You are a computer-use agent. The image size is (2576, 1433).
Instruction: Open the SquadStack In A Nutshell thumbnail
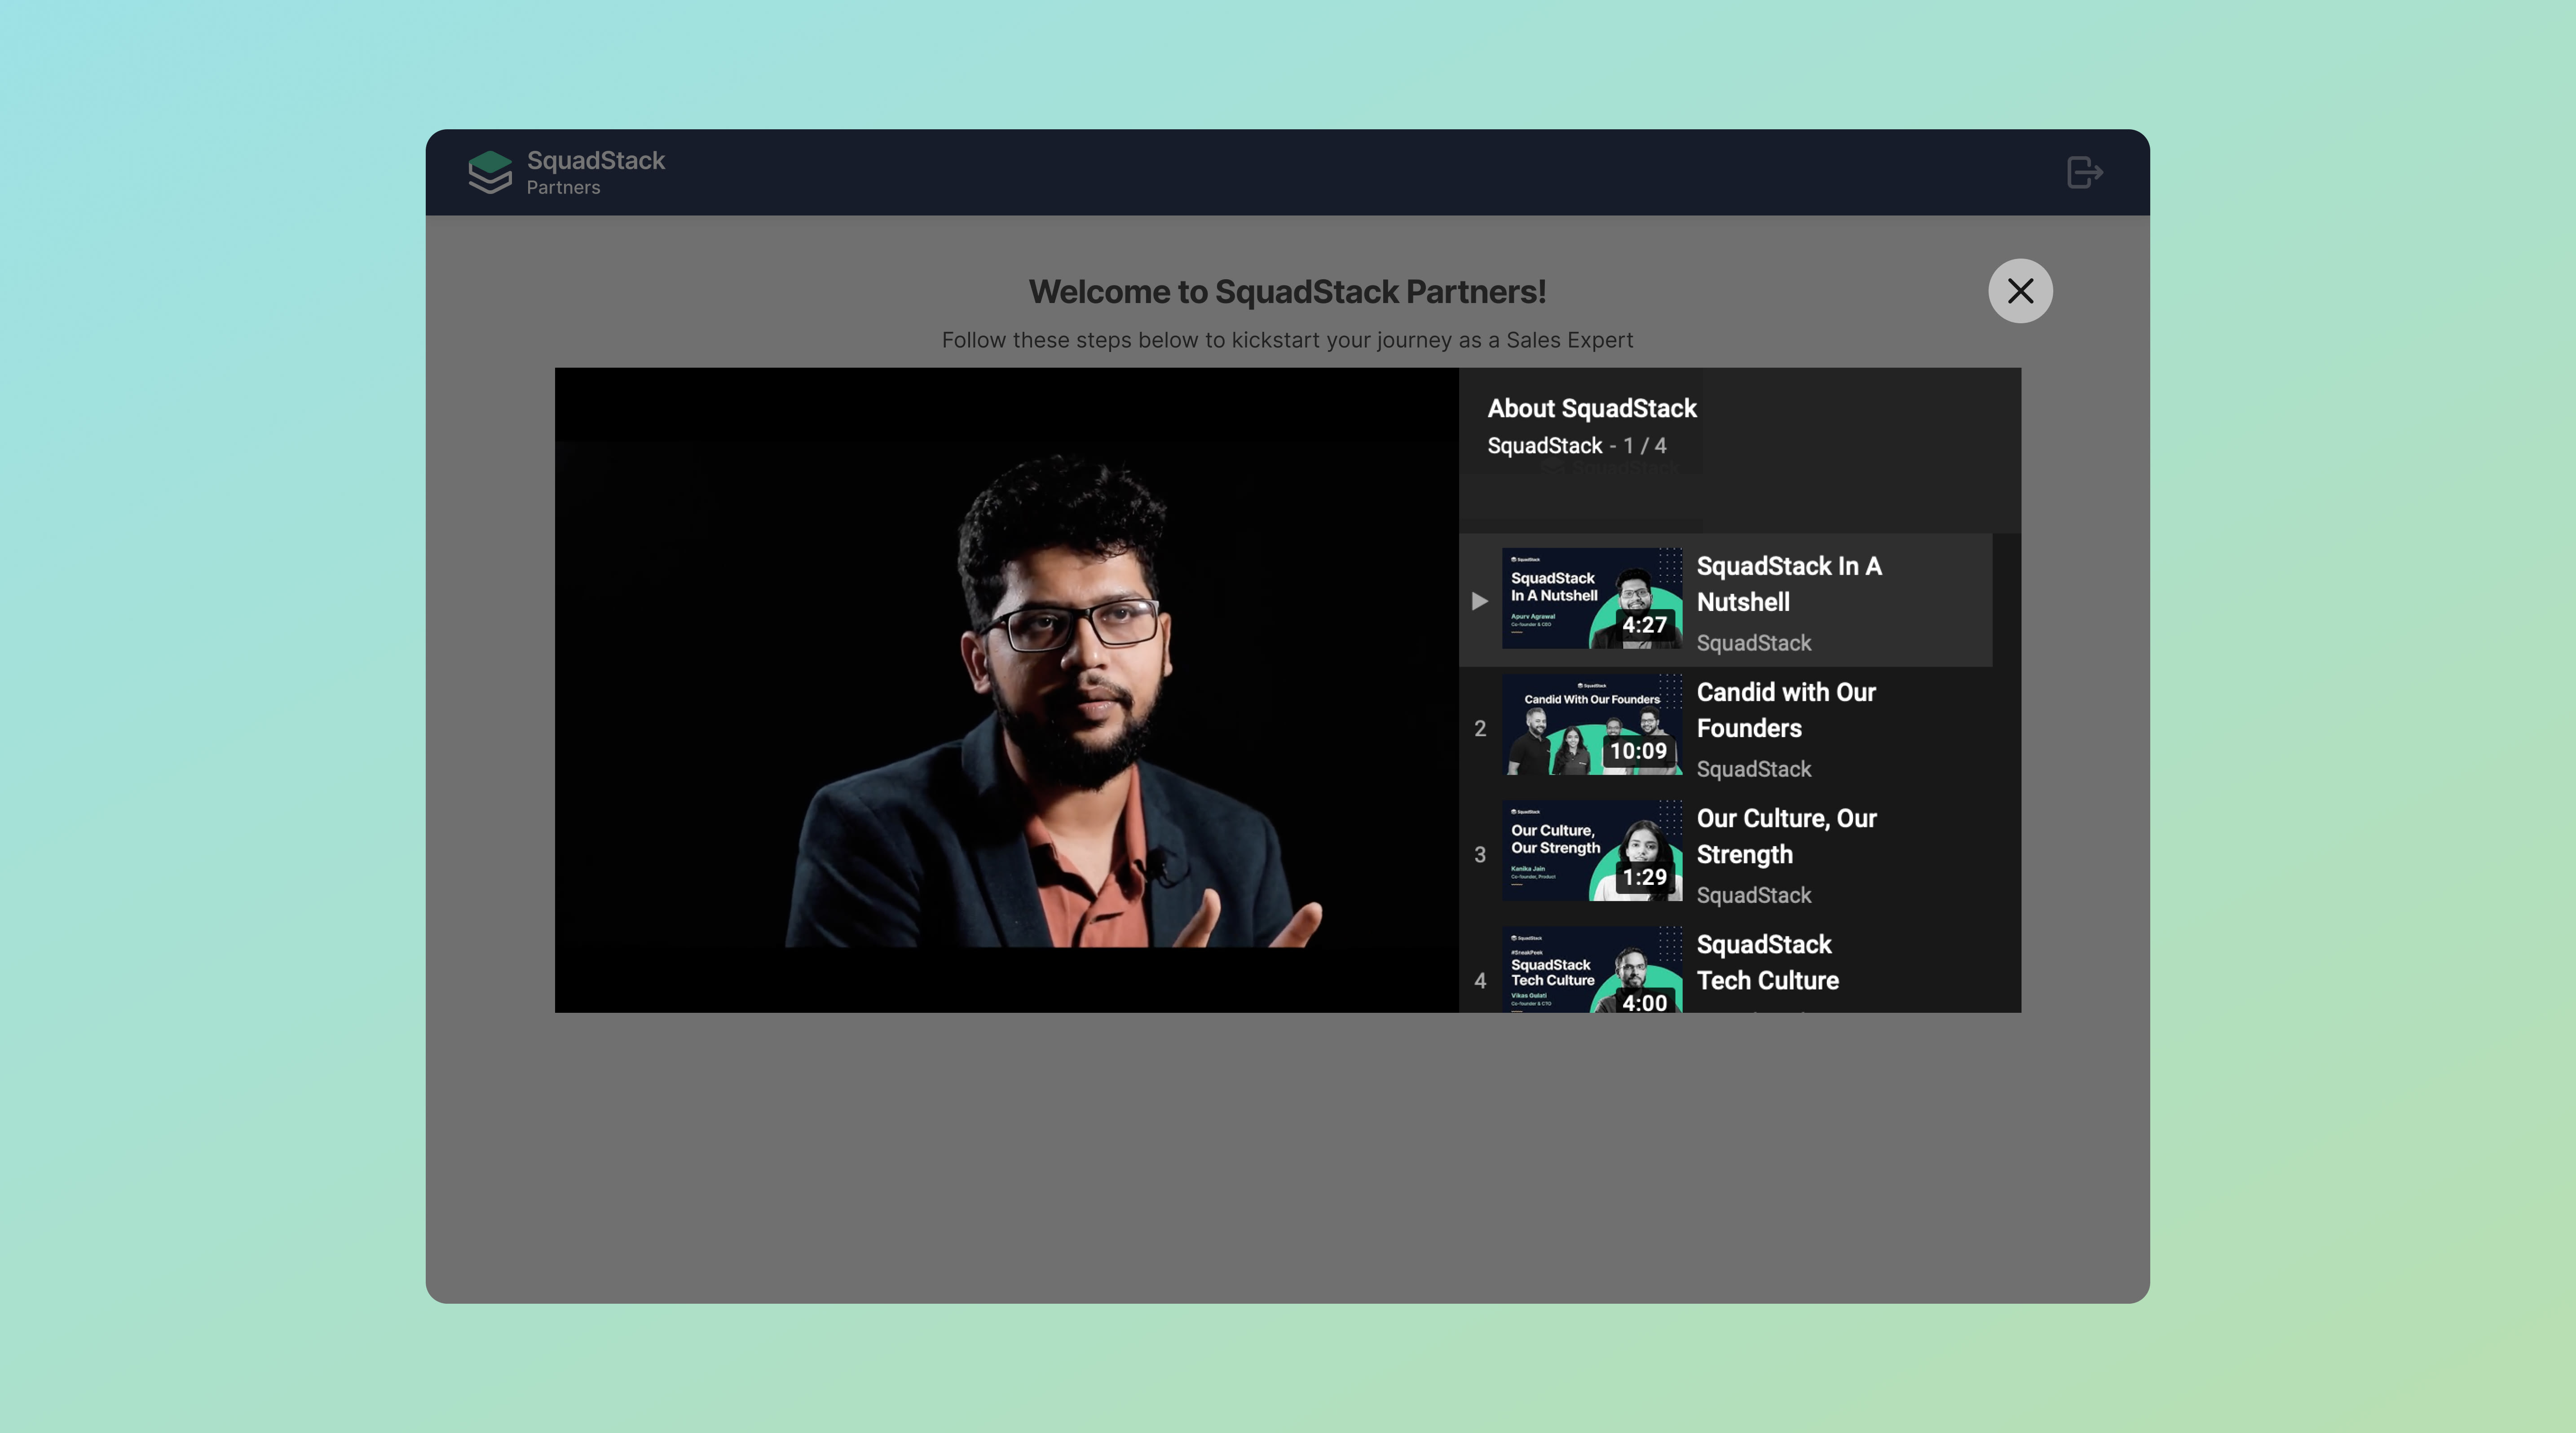[1592, 598]
